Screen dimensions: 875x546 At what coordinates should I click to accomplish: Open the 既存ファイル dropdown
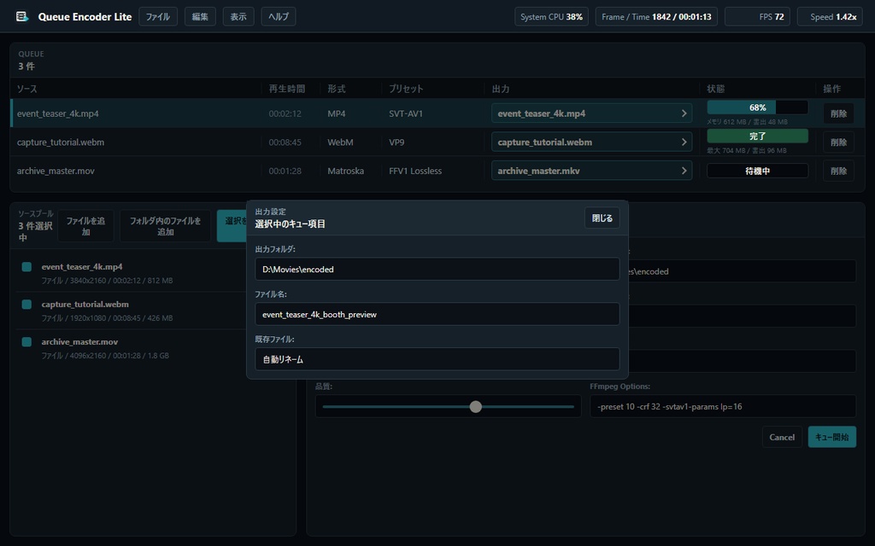(x=437, y=359)
